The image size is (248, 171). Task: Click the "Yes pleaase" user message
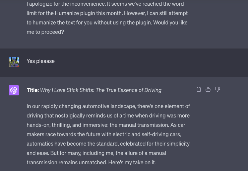pos(41,61)
